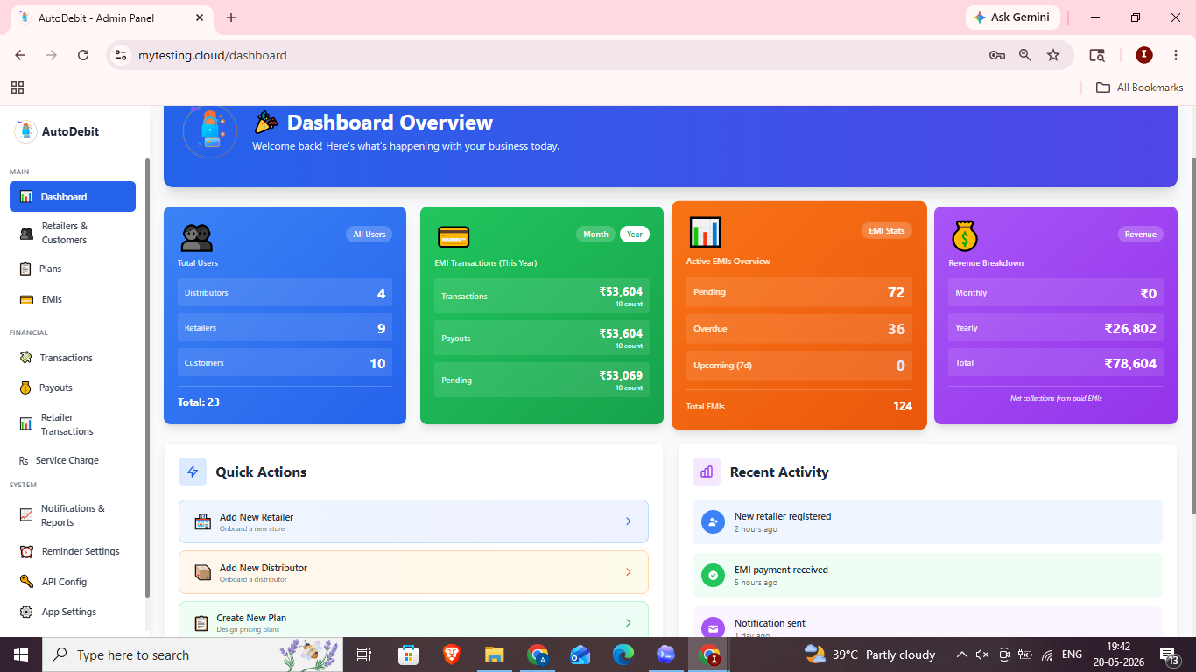Click the New retailer registered user icon
The width and height of the screenshot is (1196, 672).
click(713, 522)
